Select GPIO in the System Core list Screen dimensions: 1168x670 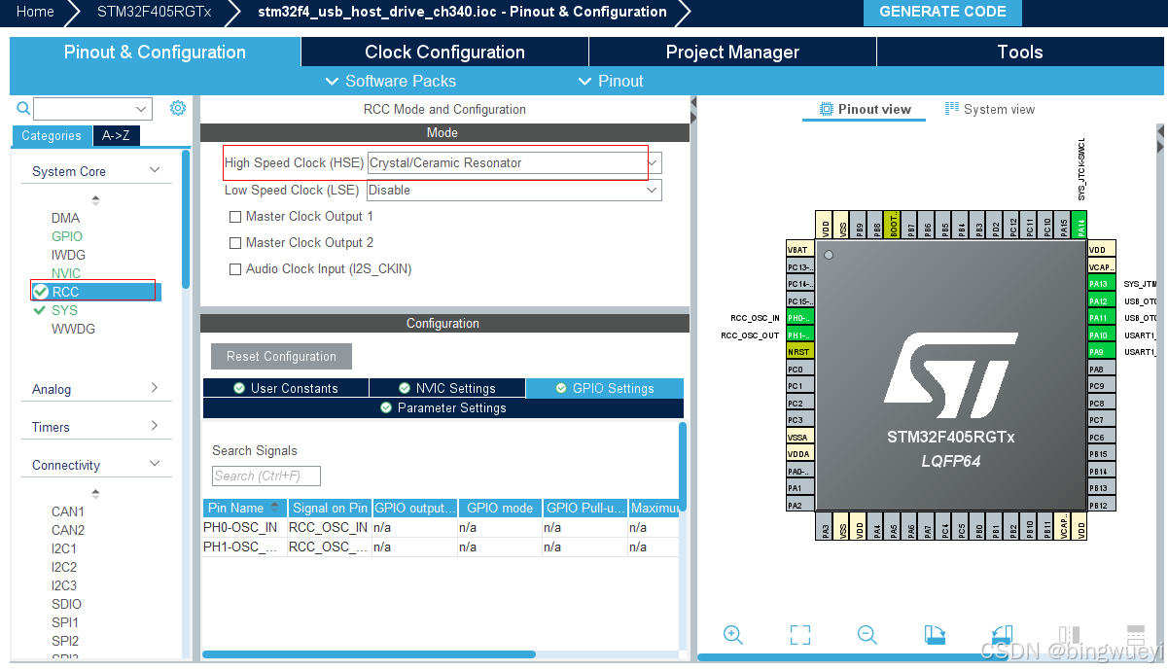[x=67, y=236]
